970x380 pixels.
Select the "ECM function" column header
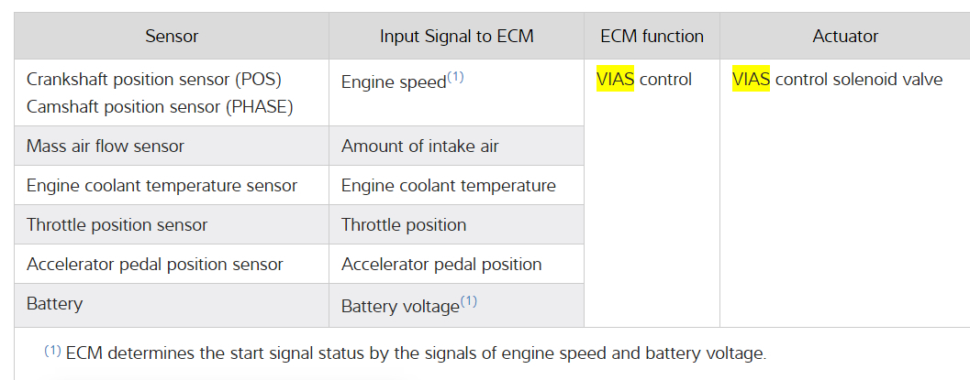(652, 37)
